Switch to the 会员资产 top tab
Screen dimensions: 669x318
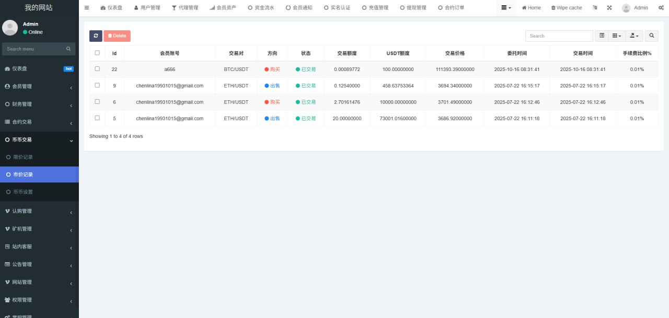[223, 8]
